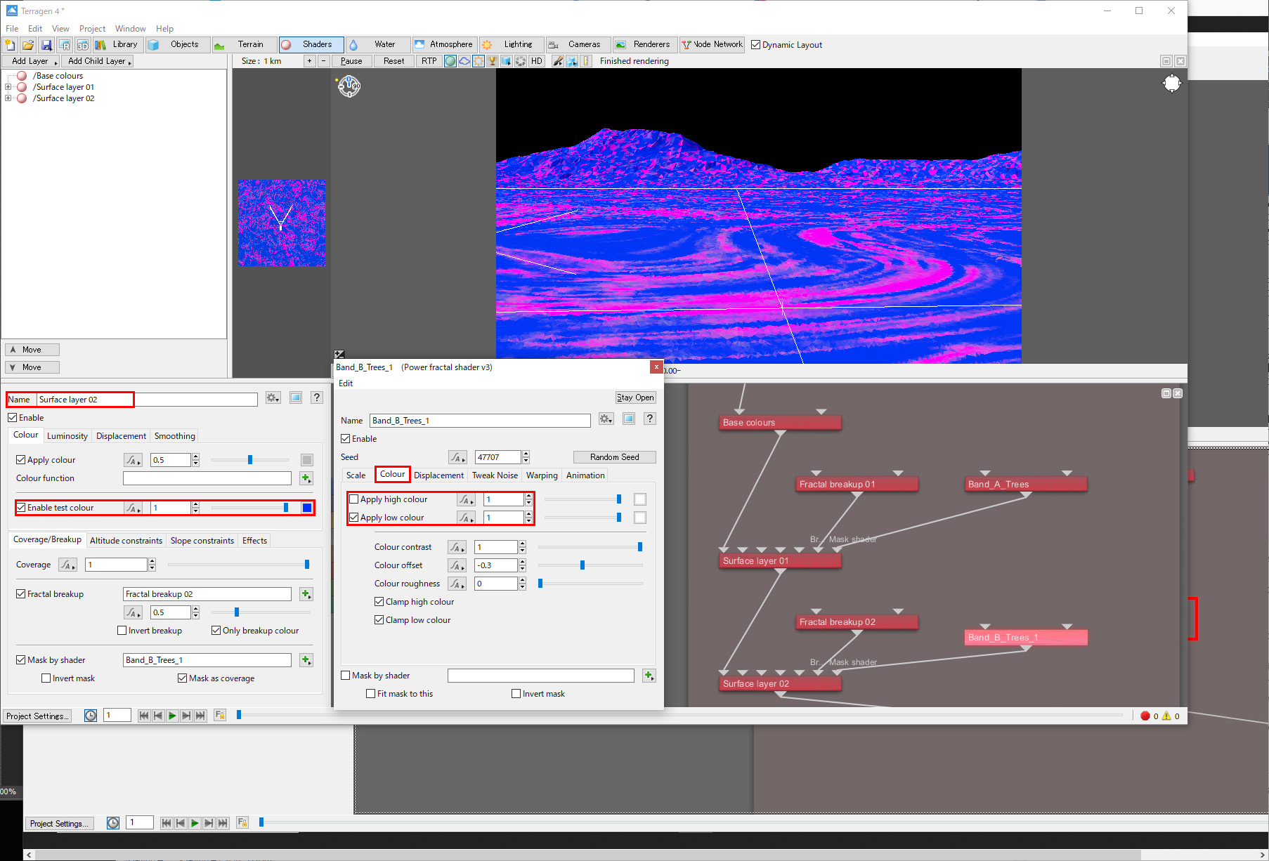The width and height of the screenshot is (1269, 861).
Task: Expand the Surface layer 01 tree item
Action: [x=8, y=87]
